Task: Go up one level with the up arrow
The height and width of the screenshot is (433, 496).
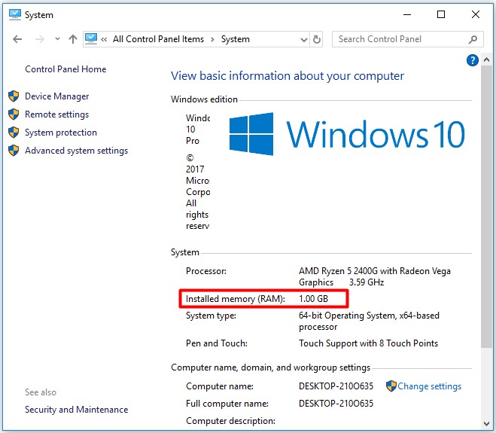Action: (73, 39)
